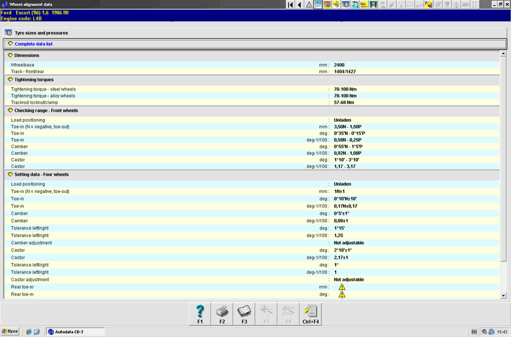Screen dimensions: 511x337
Task: Click the greyed F8 button
Action: point(289,314)
